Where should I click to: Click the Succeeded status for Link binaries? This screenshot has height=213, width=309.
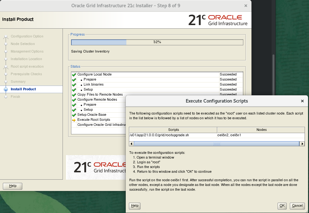coord(228,84)
